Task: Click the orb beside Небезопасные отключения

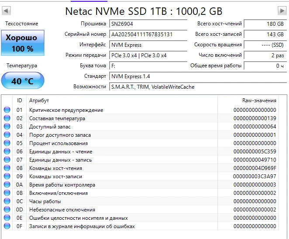Action: click(7, 210)
